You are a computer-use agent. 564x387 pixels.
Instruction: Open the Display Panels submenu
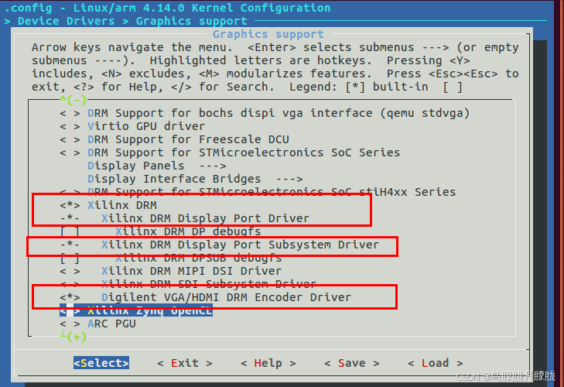pyautogui.click(x=157, y=166)
